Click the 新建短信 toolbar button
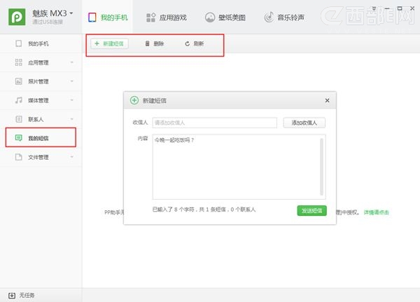The height and width of the screenshot is (302, 420). pyautogui.click(x=109, y=43)
